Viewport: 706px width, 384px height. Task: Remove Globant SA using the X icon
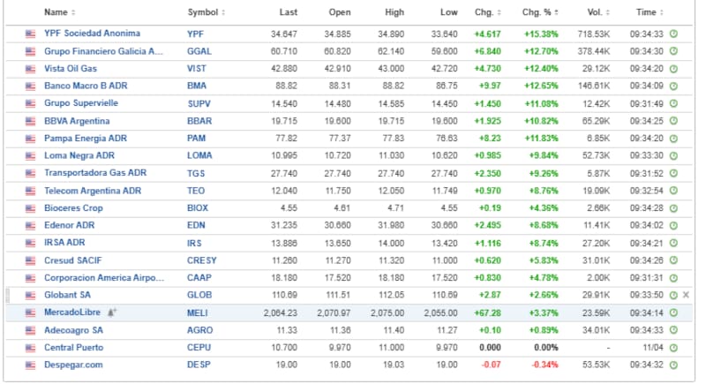pyautogui.click(x=686, y=295)
